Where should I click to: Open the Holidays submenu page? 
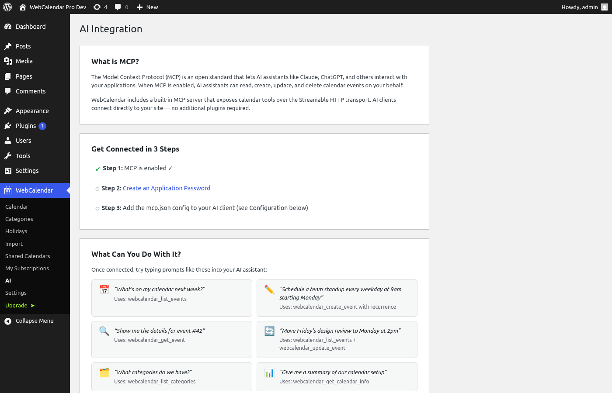[16, 231]
